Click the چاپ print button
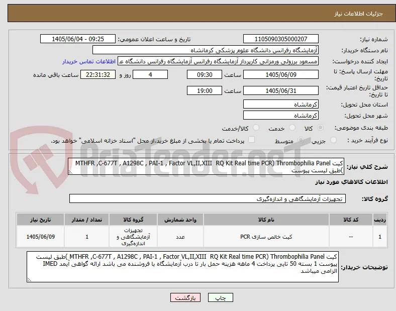Image resolution: width=396 pixels, height=311 pixels. pos(221,297)
